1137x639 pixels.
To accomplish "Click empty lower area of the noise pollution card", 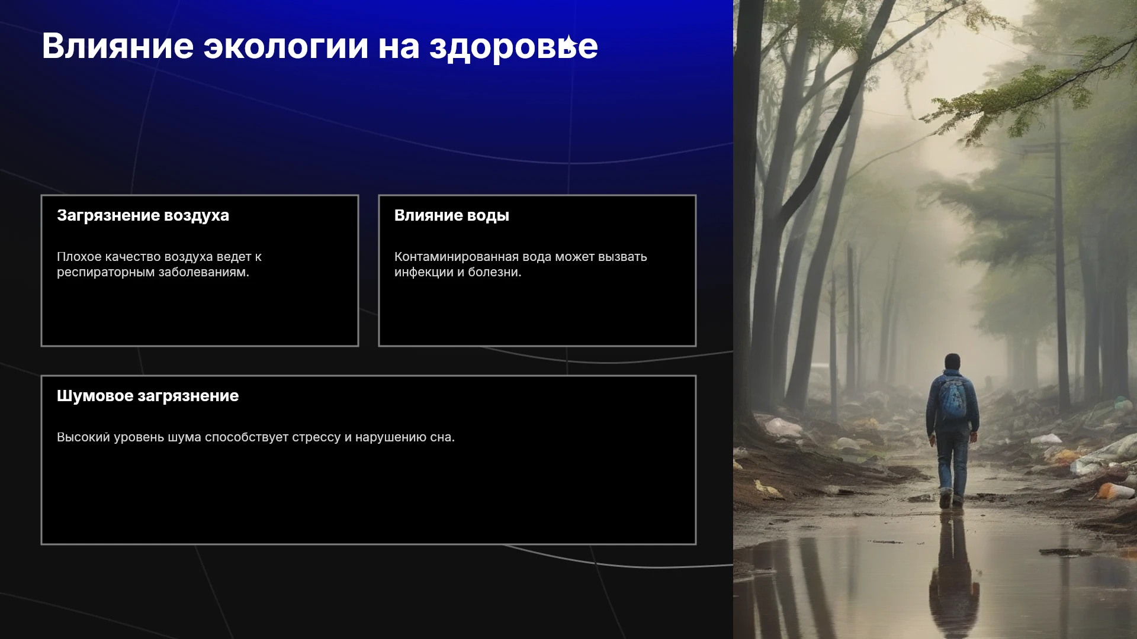I will pyautogui.click(x=368, y=497).
